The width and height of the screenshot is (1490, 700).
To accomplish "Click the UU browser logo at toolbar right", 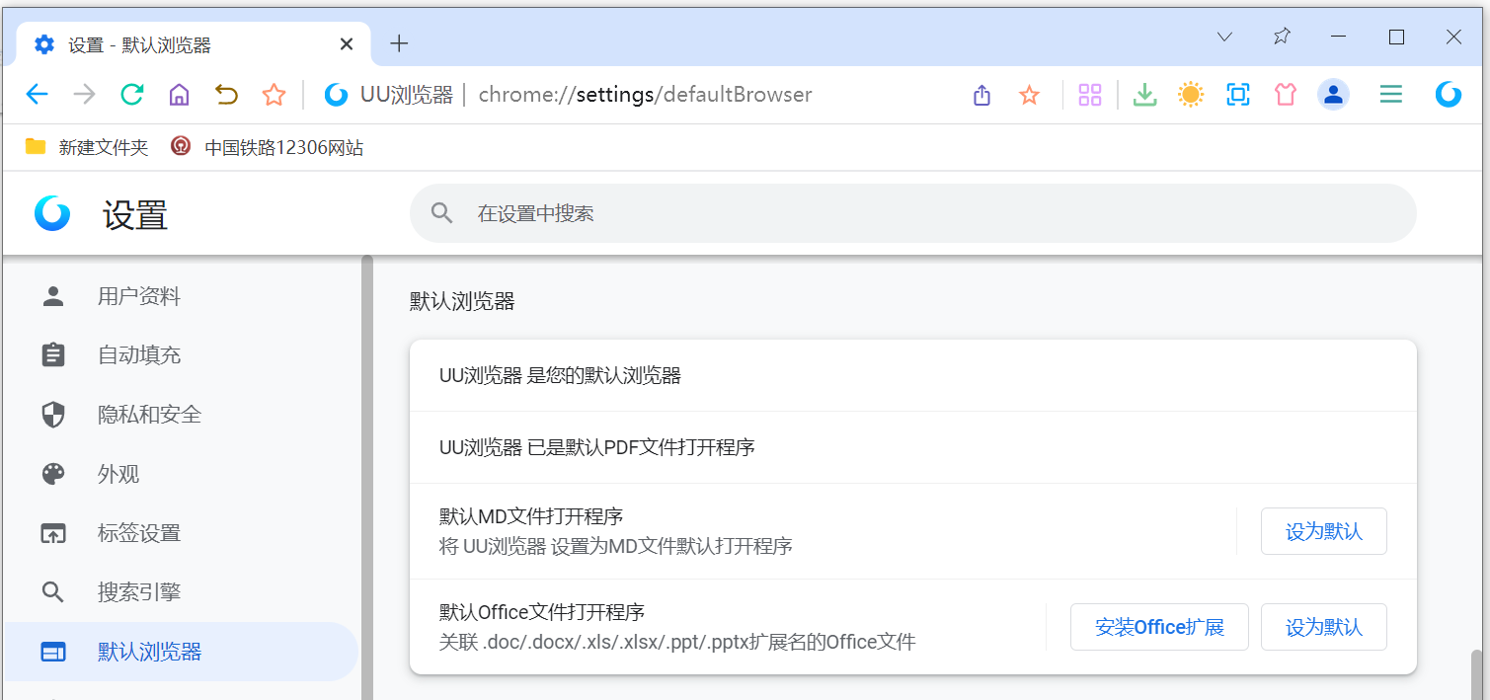I will pos(1449,95).
